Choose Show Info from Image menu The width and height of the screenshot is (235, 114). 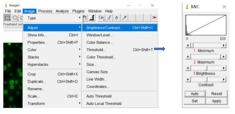click(52, 35)
